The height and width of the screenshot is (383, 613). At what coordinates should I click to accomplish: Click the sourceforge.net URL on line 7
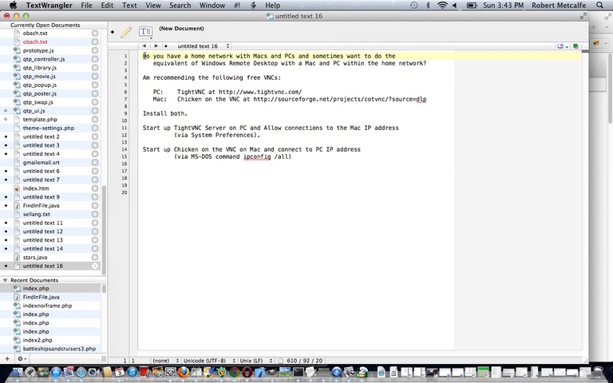tap(340, 99)
